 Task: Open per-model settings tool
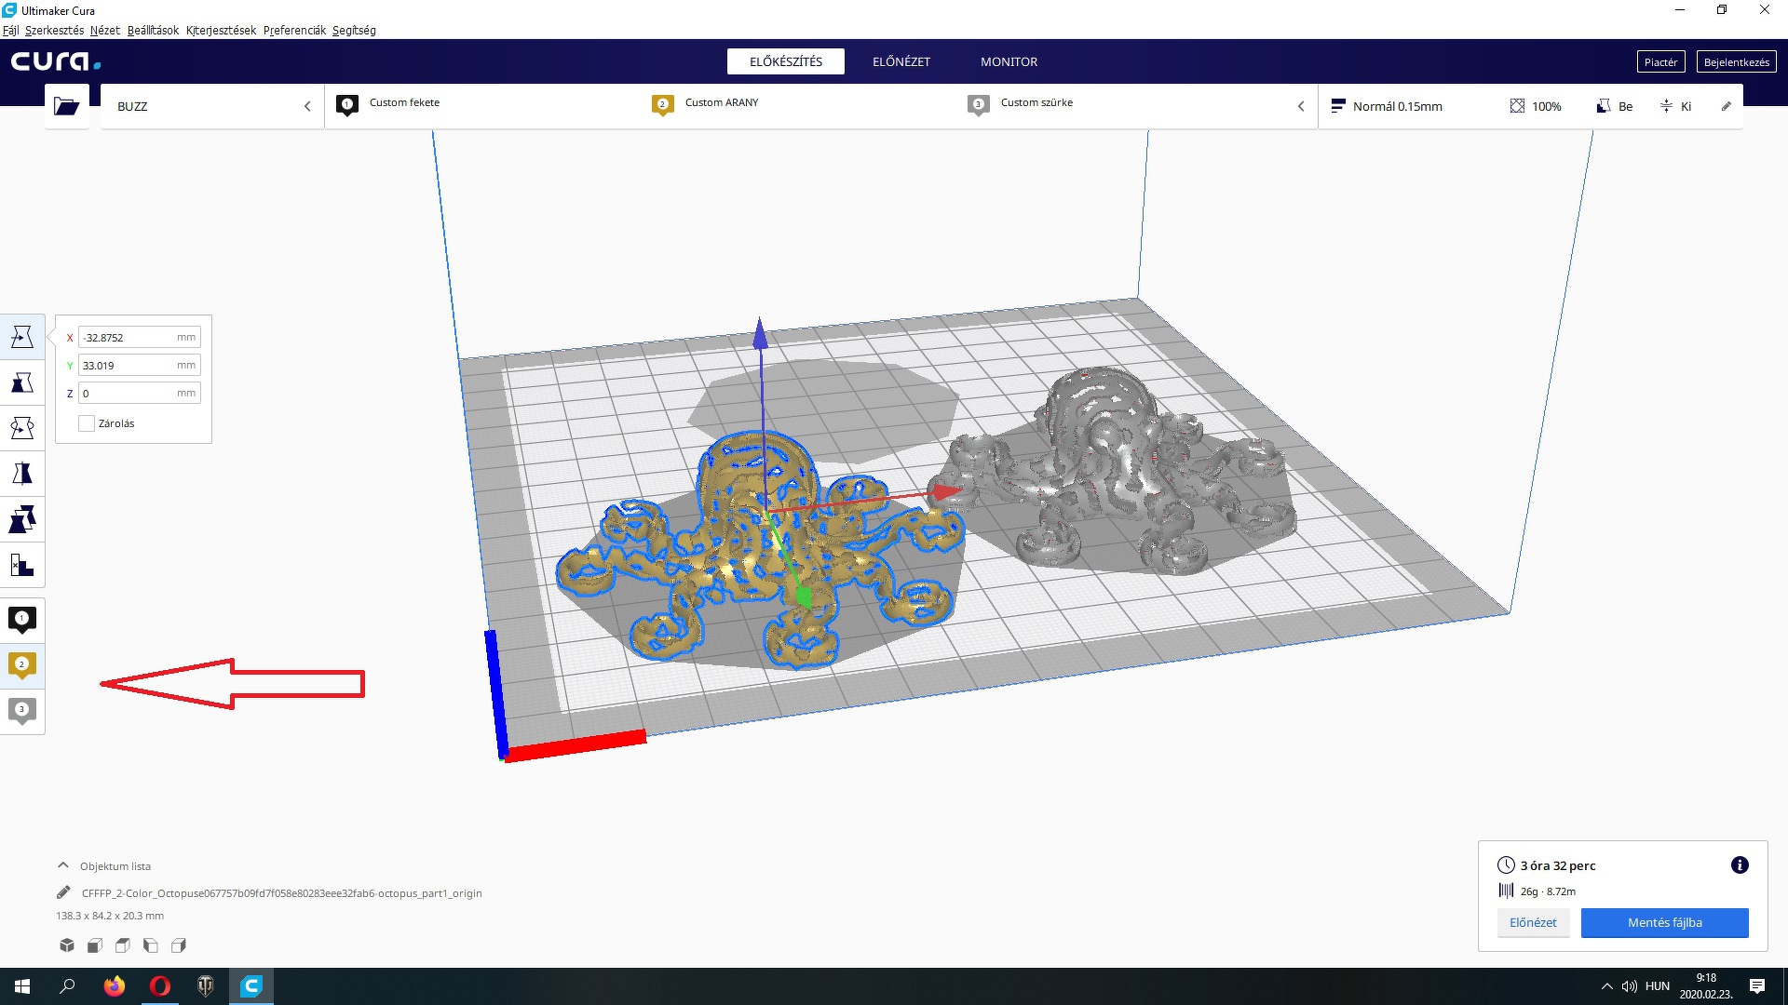click(22, 519)
